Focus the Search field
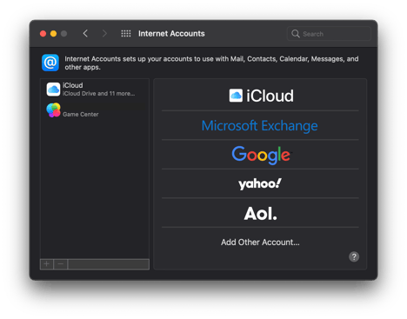This screenshot has width=407, height=319. [x=329, y=34]
